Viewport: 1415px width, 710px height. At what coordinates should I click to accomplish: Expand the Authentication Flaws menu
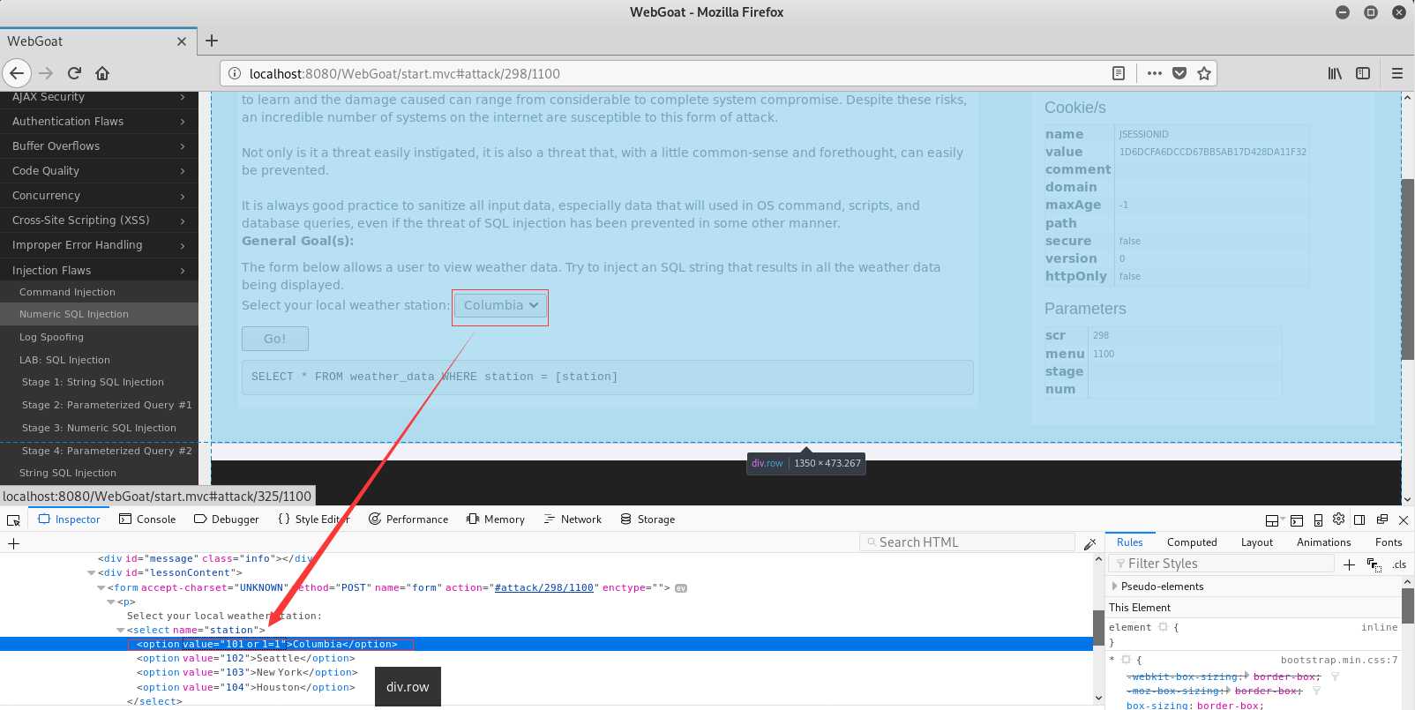click(99, 121)
